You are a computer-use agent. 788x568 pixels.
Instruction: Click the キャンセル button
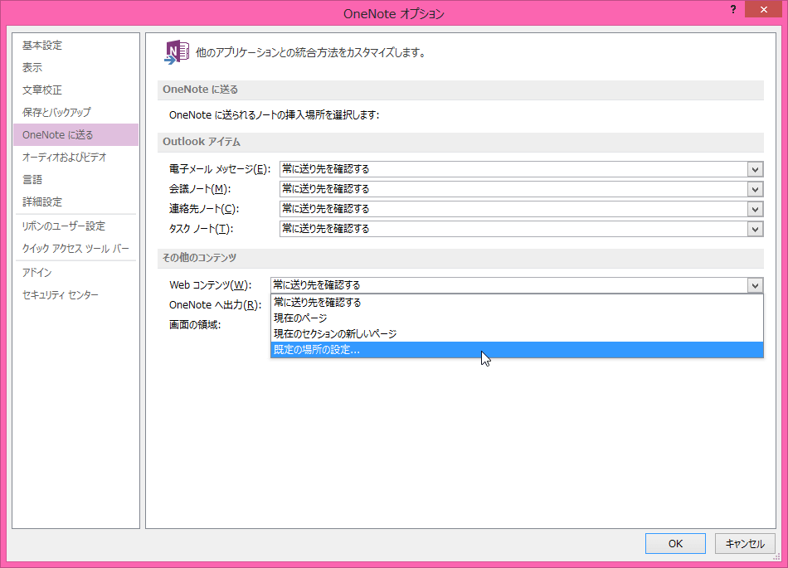pyautogui.click(x=745, y=543)
